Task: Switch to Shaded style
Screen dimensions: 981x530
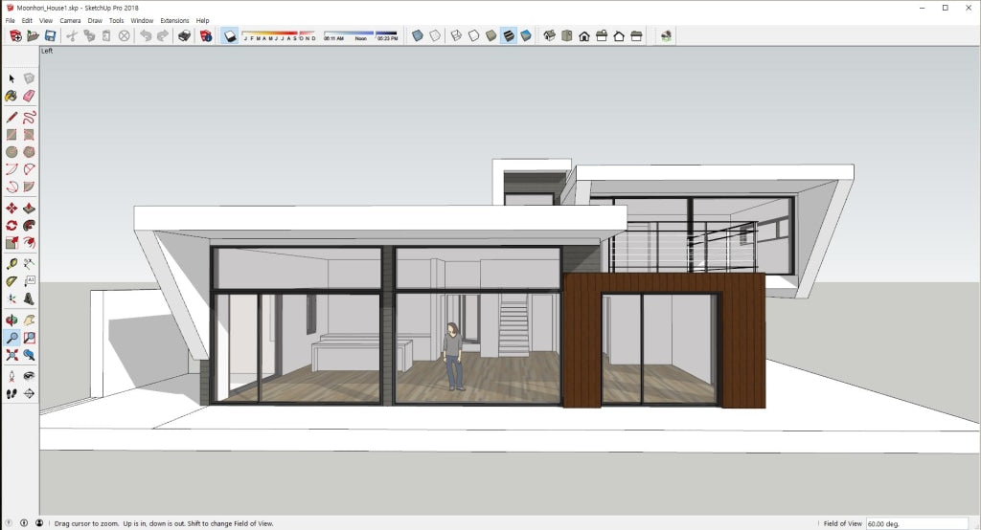Action: (491, 36)
